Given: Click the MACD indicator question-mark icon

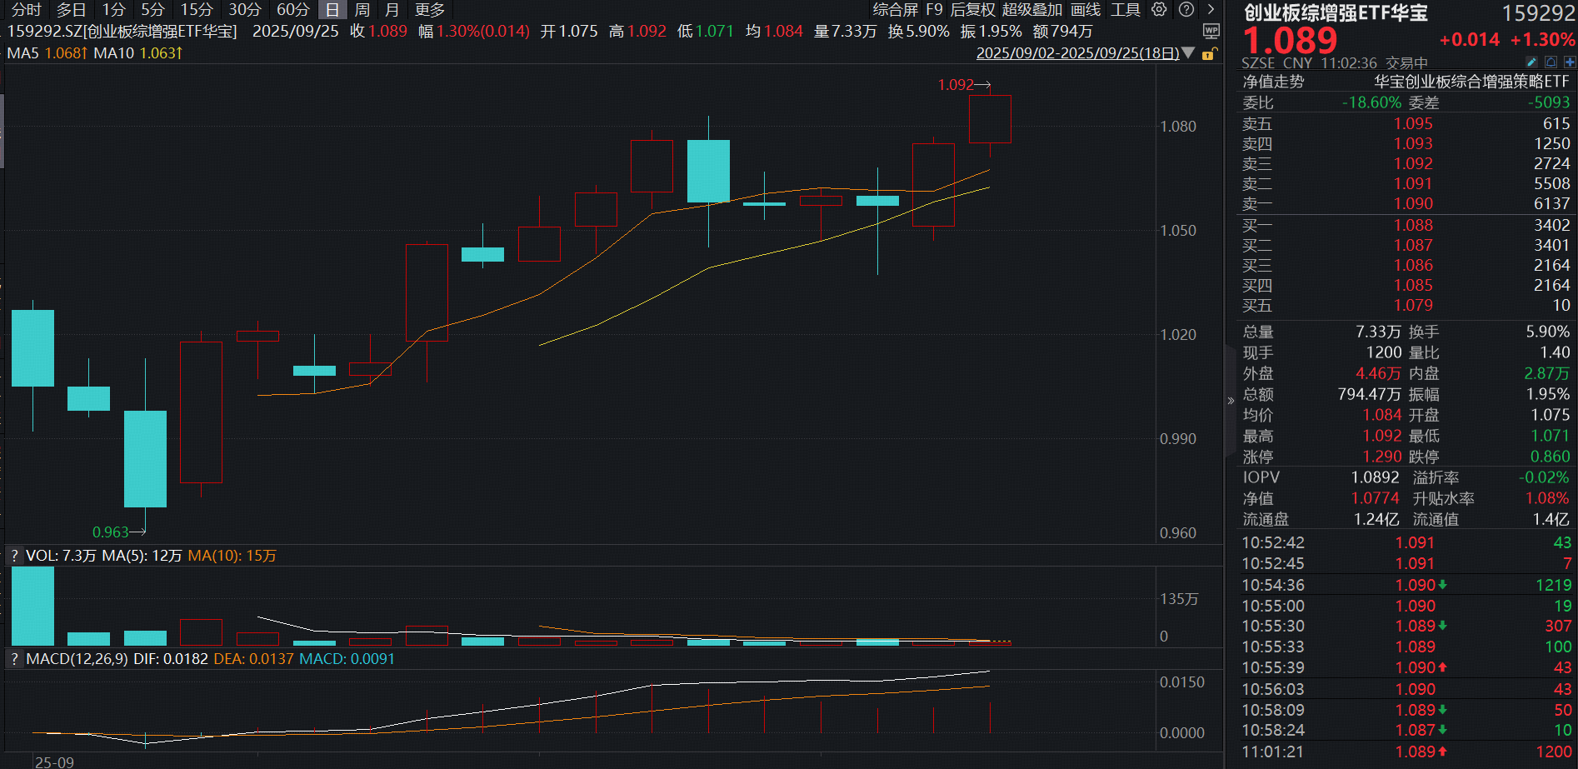Looking at the screenshot, I should click(x=14, y=659).
